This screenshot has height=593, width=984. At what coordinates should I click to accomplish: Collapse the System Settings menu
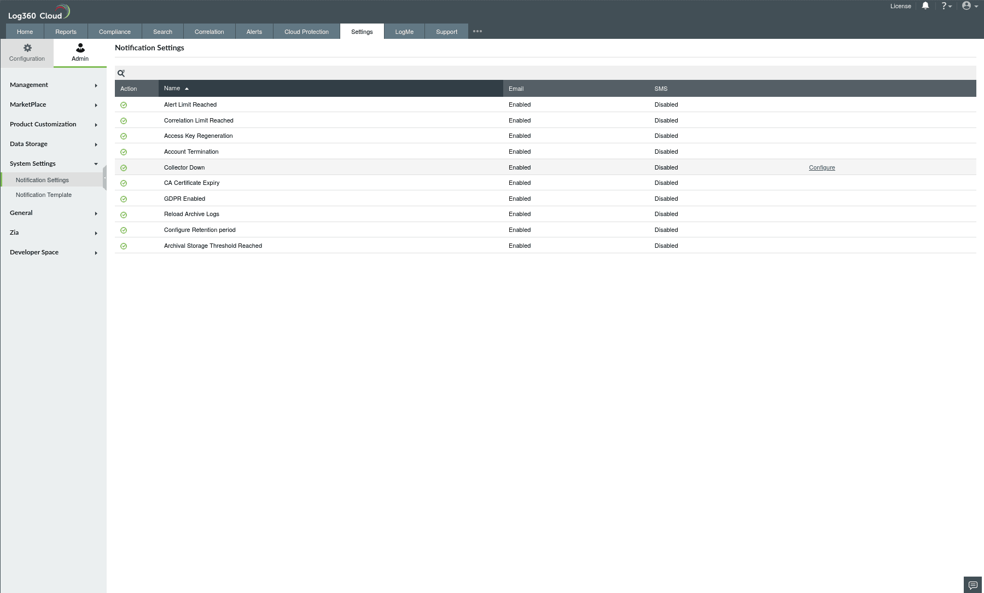pos(53,164)
